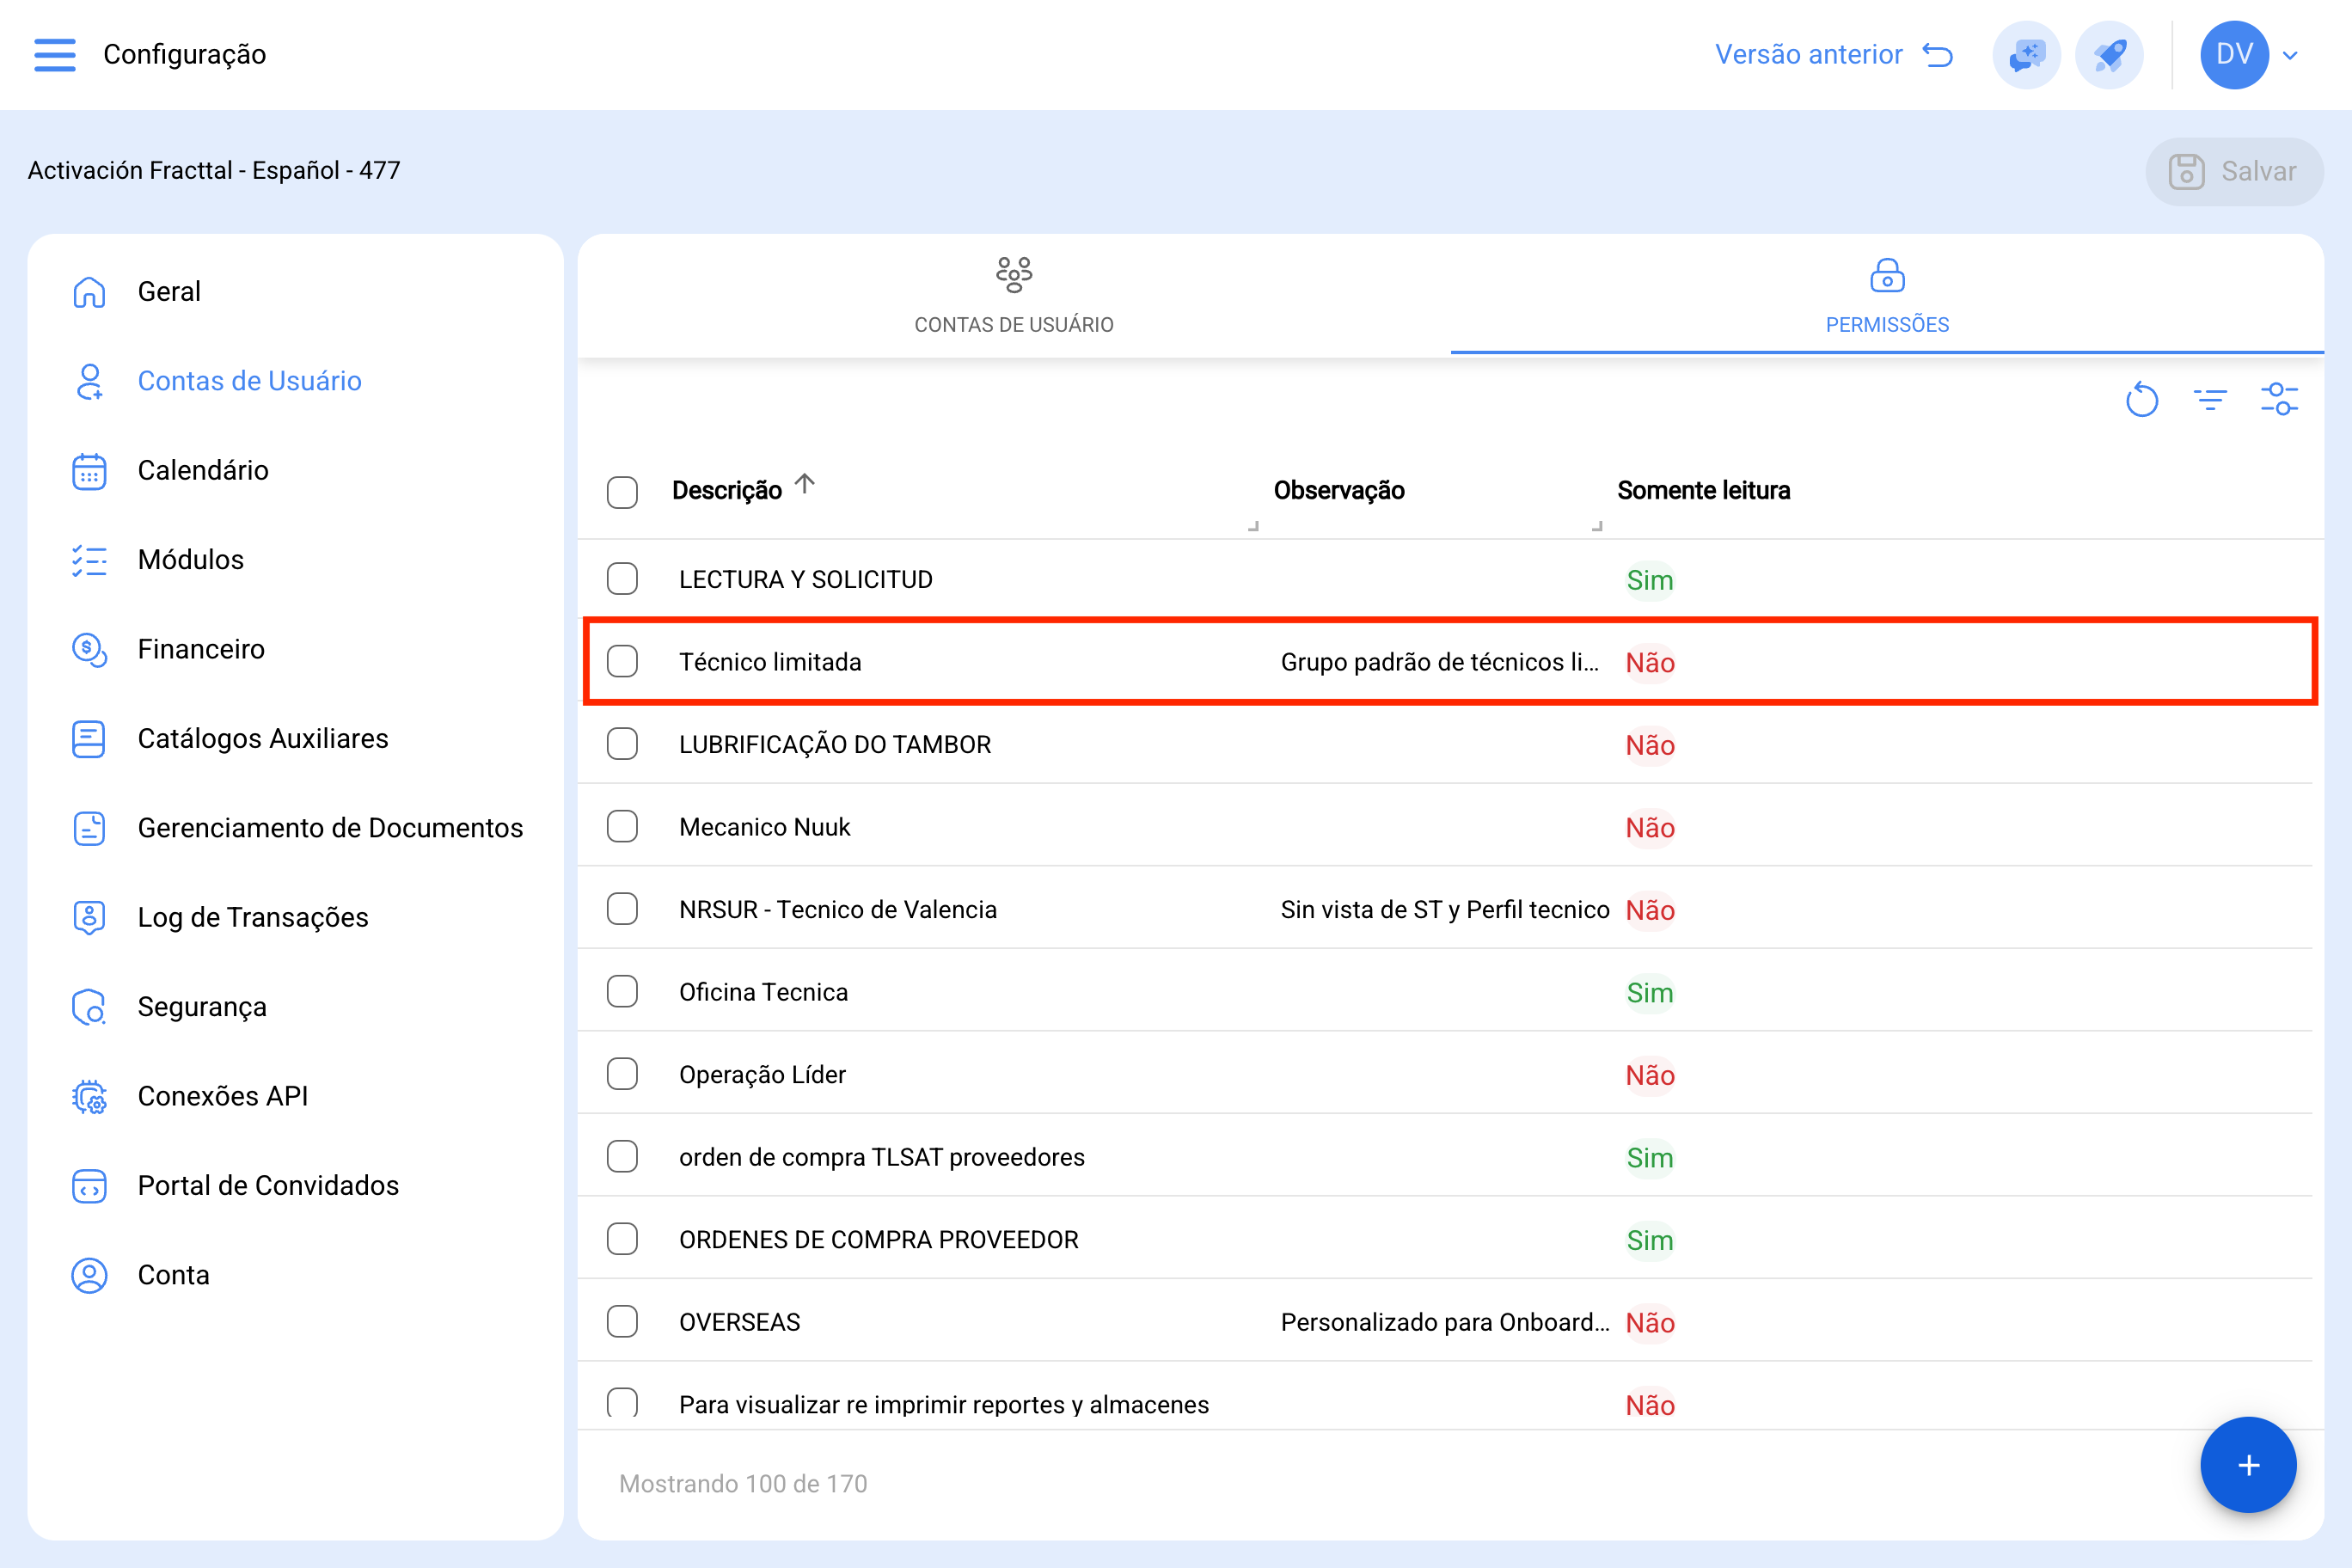Click the Módulos checklist icon

tap(89, 560)
